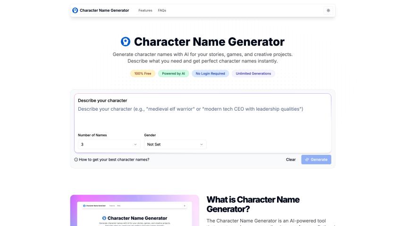The width and height of the screenshot is (405, 226).
Task: Click the info icon beside the name tips link
Action: pos(76,160)
